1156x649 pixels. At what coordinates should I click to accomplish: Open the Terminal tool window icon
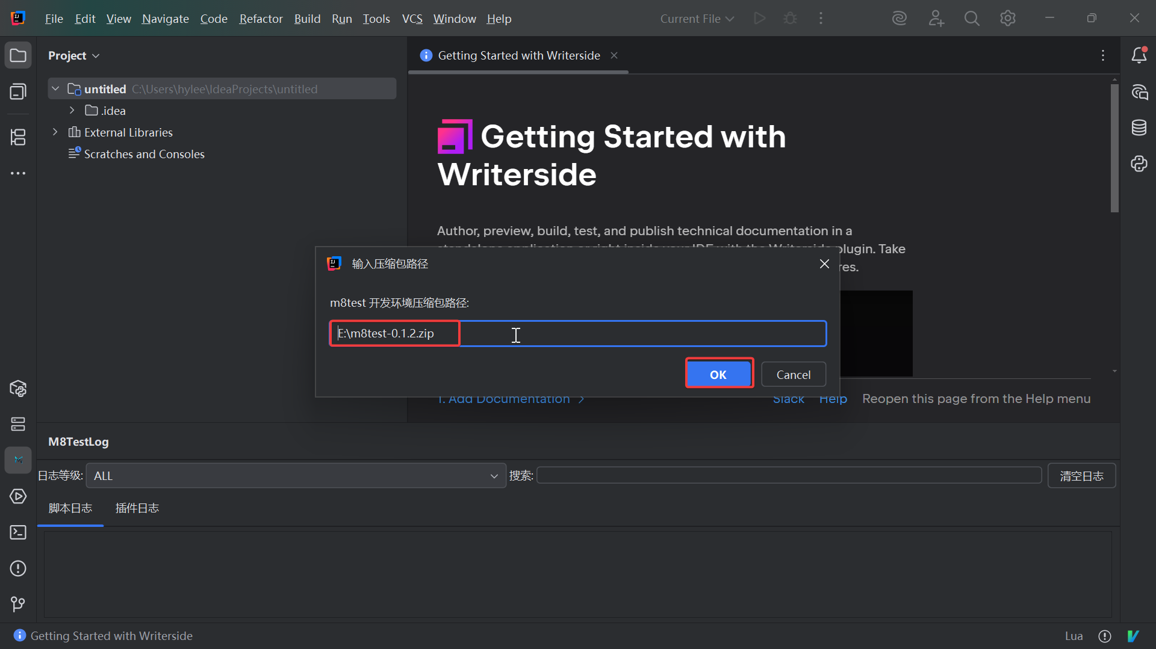18,532
